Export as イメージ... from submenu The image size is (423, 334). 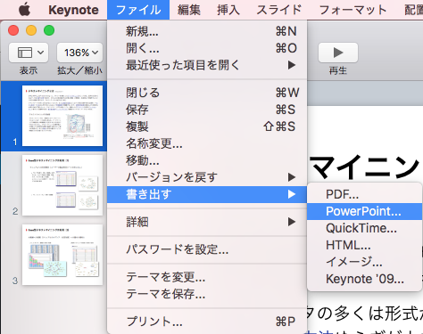pos(364,262)
